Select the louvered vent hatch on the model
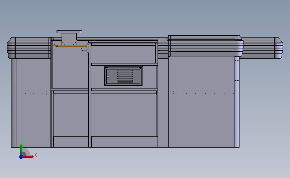Viewport: 290px width, 178px height. point(123,76)
